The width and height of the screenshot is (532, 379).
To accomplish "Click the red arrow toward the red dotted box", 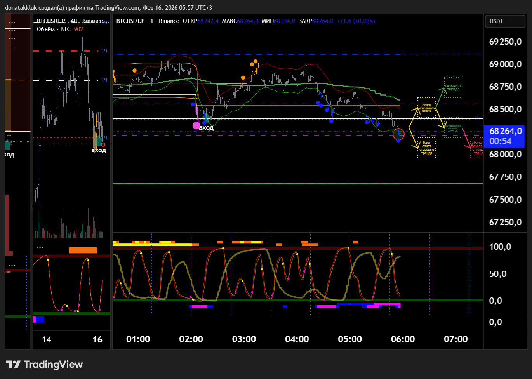I will tap(466, 138).
